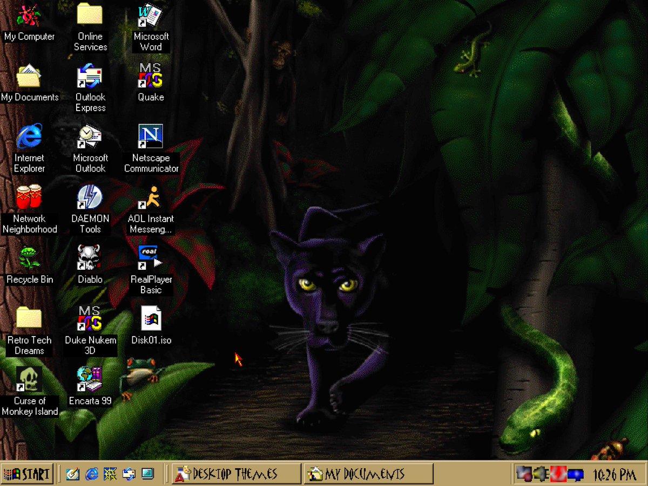Select the Encarta 99 shortcut icon

click(x=90, y=379)
